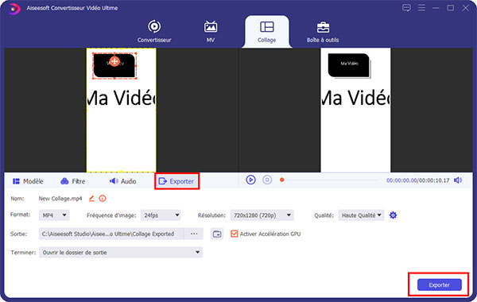Select the Exporter panel tab
The width and height of the screenshot is (477, 302).
tap(176, 181)
